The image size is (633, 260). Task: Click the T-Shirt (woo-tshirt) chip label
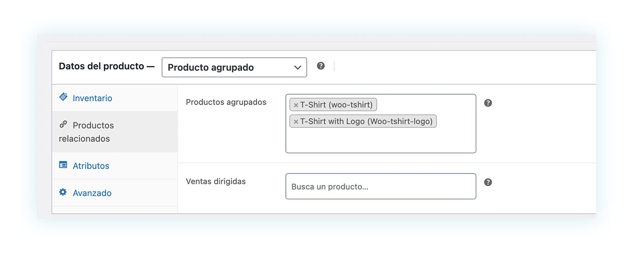tap(336, 105)
